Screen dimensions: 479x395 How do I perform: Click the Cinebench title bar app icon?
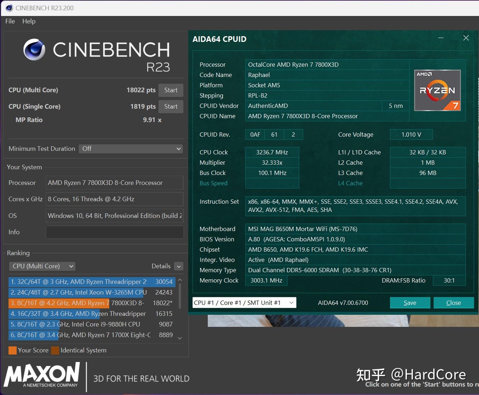pos(9,8)
